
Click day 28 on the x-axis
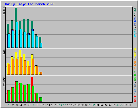pos(117,105)
